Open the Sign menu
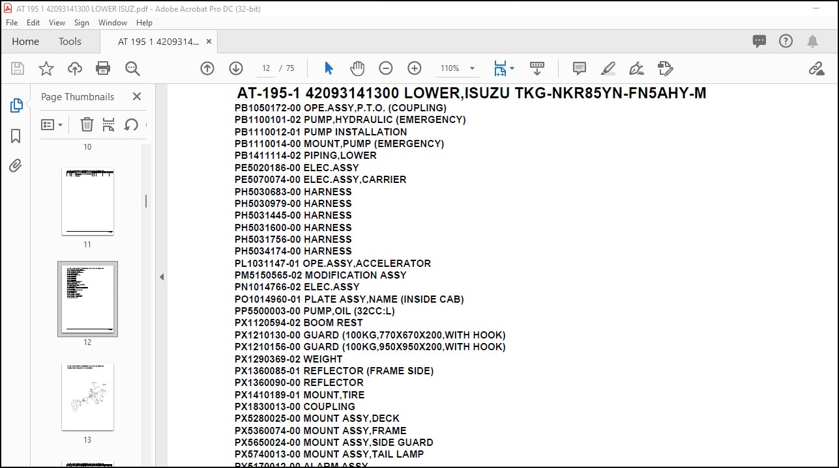 click(81, 22)
